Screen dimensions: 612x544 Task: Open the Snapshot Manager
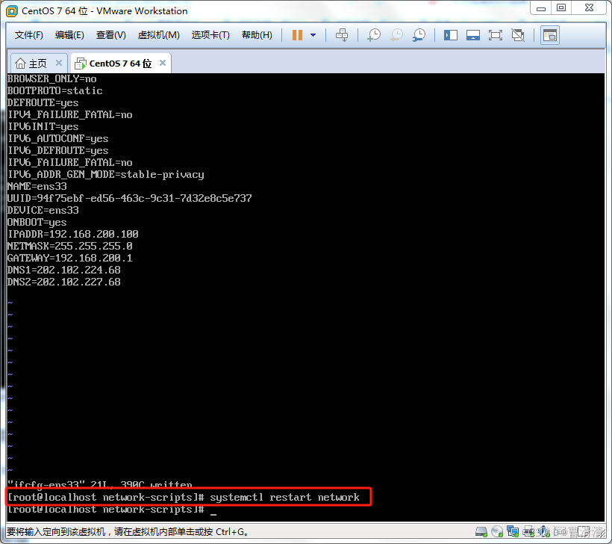[419, 34]
